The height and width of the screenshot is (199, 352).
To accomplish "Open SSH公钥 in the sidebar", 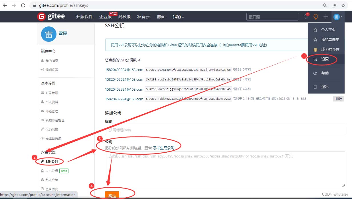I will click(x=51, y=161).
